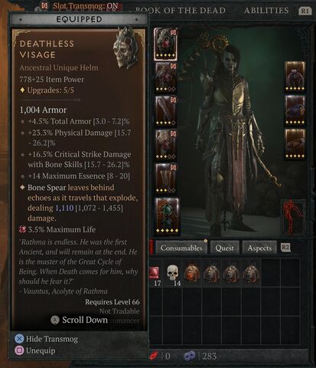Select the first orange helmet in inventory
Screen dimensions: 316x368
tap(191, 274)
